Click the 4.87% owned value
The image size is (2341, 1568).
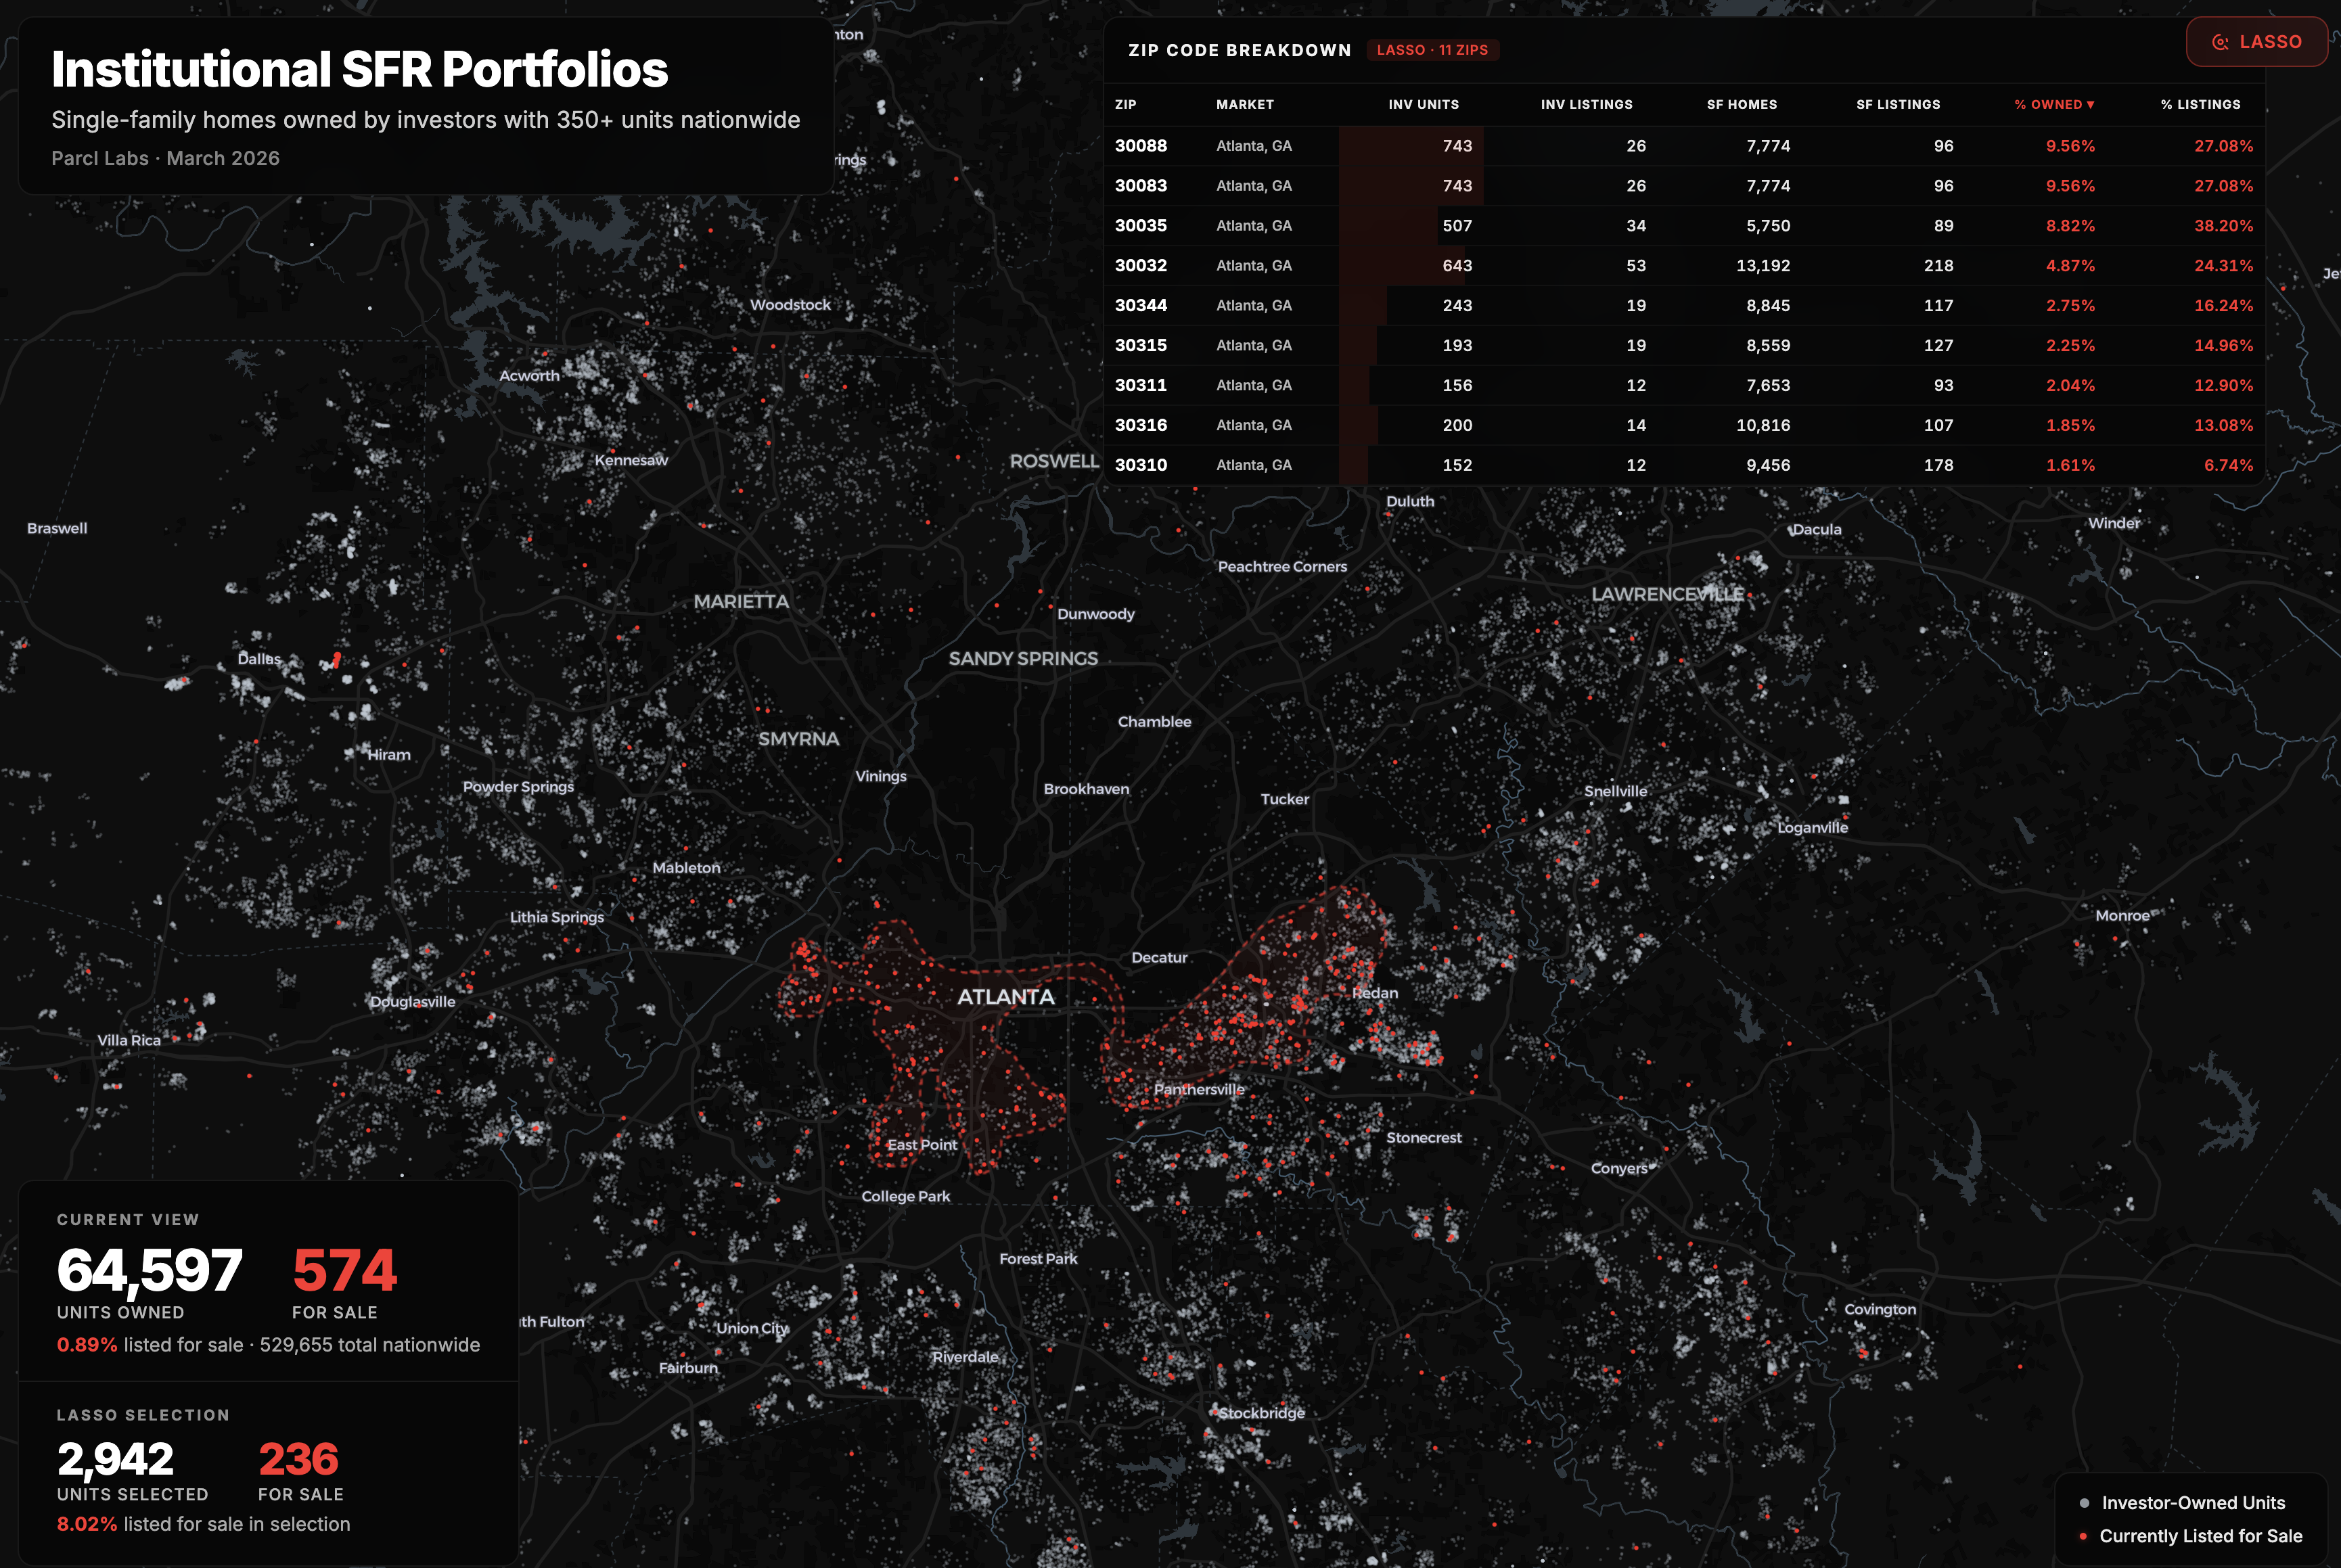[2070, 266]
